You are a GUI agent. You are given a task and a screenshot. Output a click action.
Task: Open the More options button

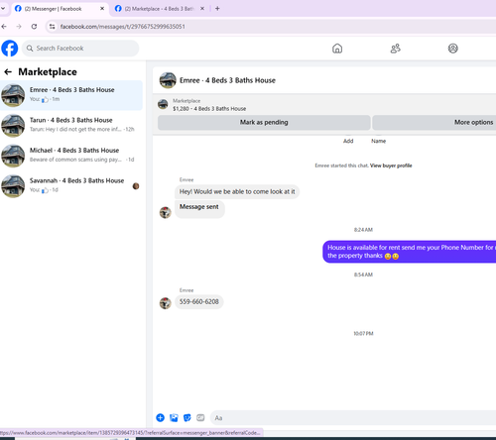click(434, 122)
